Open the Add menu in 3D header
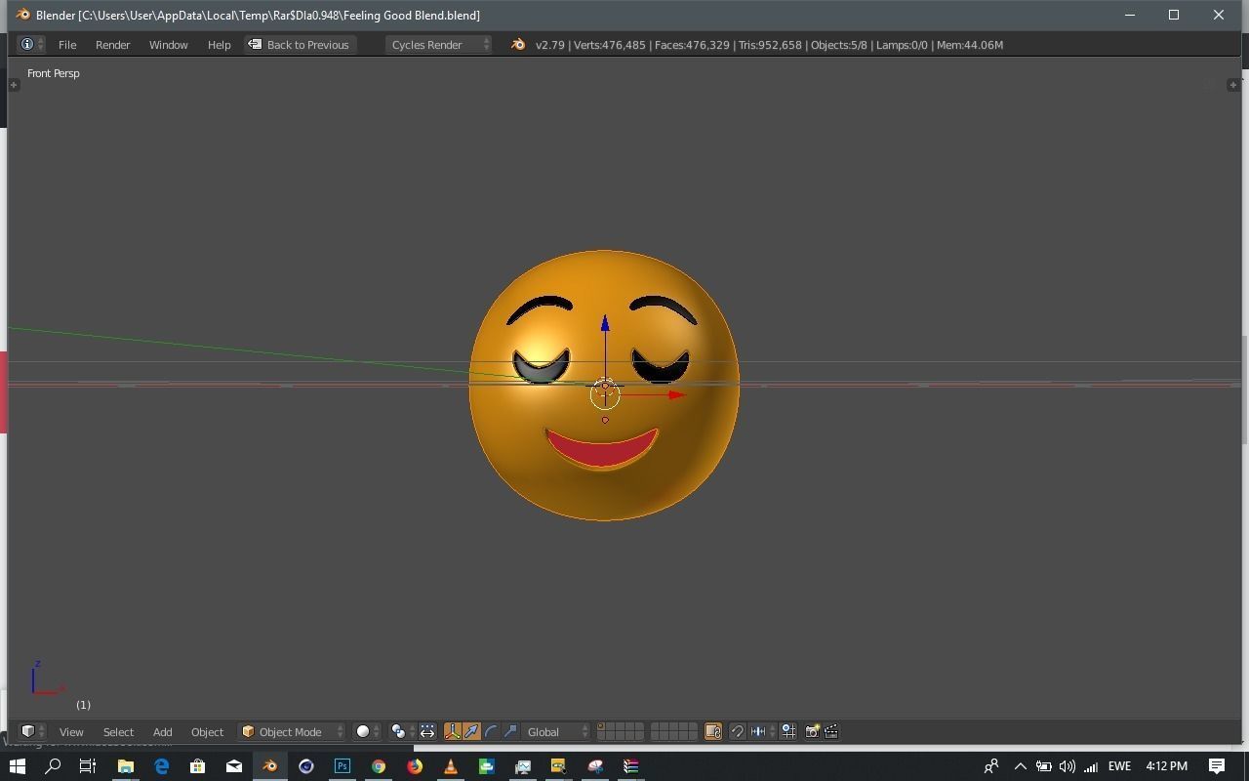Image resolution: width=1249 pixels, height=781 pixels. pyautogui.click(x=162, y=732)
